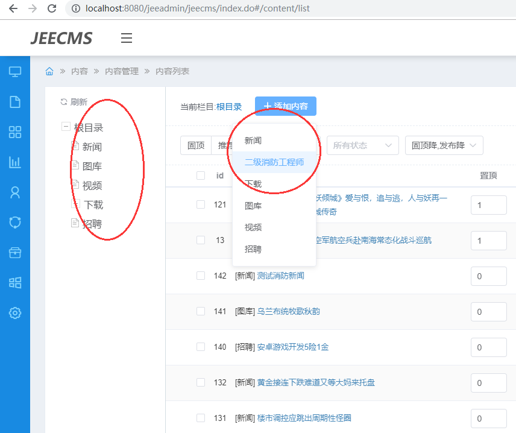Image resolution: width=516 pixels, height=433 pixels.
Task: Select 新闻 in the tree
Action: click(x=92, y=147)
